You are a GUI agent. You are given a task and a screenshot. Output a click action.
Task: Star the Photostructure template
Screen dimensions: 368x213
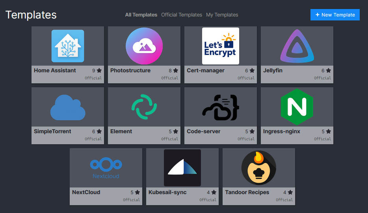(176, 70)
